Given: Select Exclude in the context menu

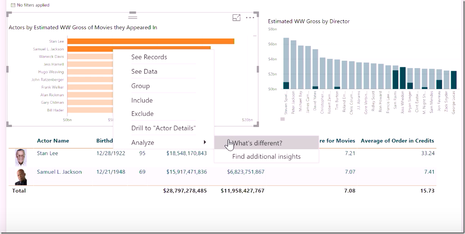Looking at the screenshot, I should pyautogui.click(x=142, y=114).
